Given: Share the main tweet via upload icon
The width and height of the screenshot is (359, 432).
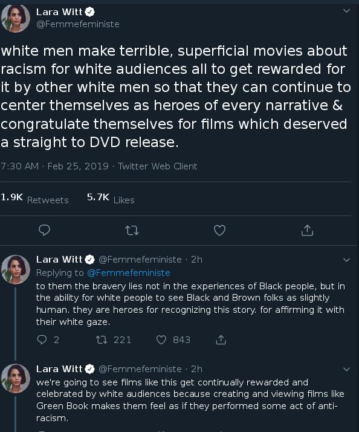Looking at the screenshot, I should pos(307,231).
